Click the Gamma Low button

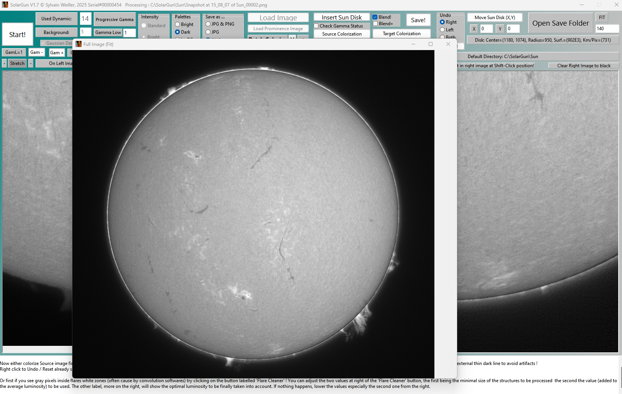108,32
